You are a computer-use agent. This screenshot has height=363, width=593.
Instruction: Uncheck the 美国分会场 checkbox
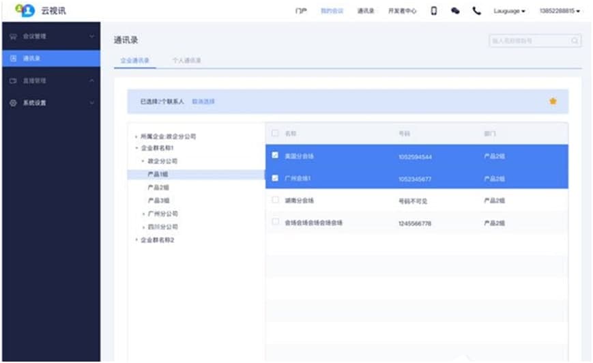pyautogui.click(x=275, y=156)
